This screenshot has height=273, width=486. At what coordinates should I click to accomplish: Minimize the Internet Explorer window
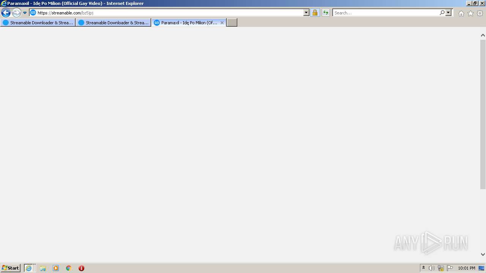click(469, 3)
